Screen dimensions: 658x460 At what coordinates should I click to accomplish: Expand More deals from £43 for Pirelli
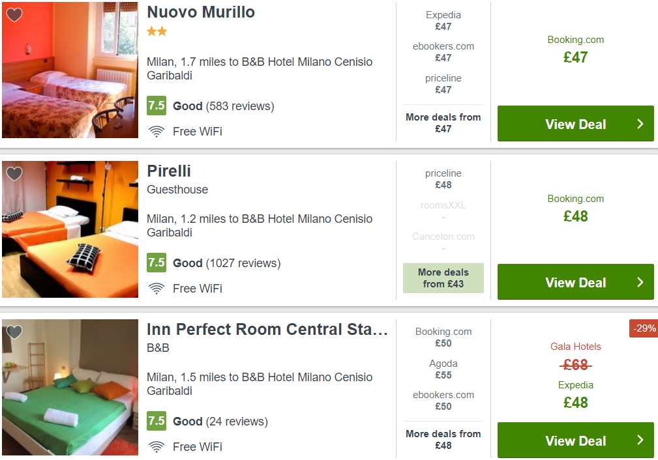click(x=443, y=278)
